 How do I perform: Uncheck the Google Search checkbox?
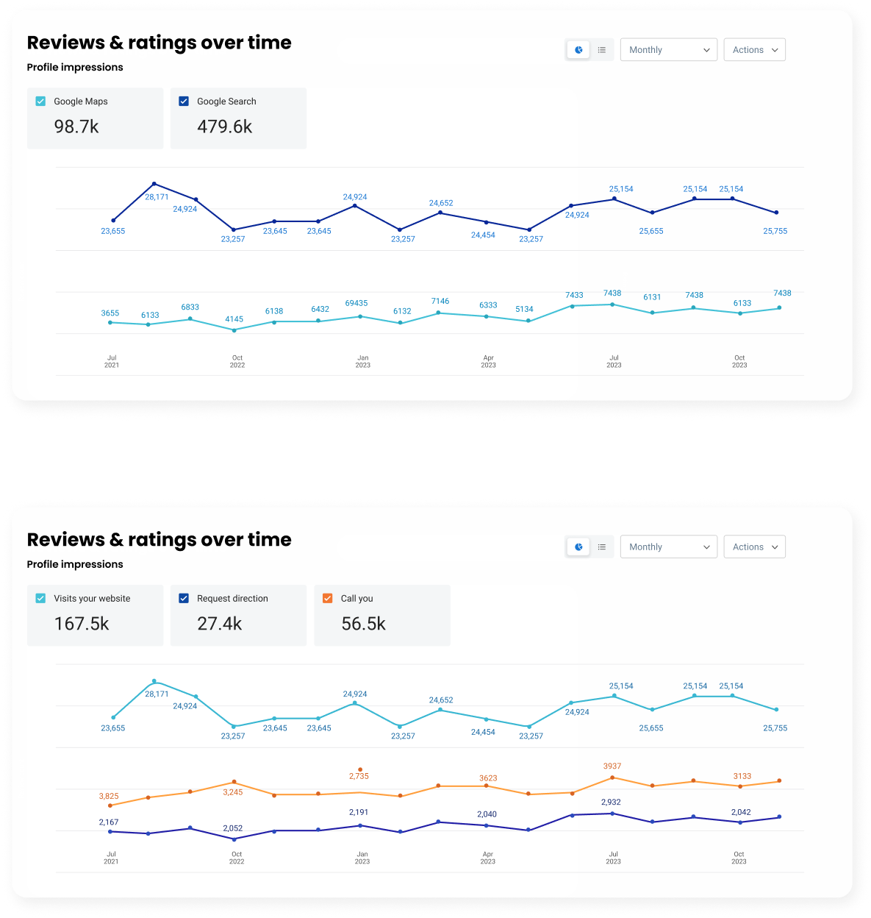[184, 102]
